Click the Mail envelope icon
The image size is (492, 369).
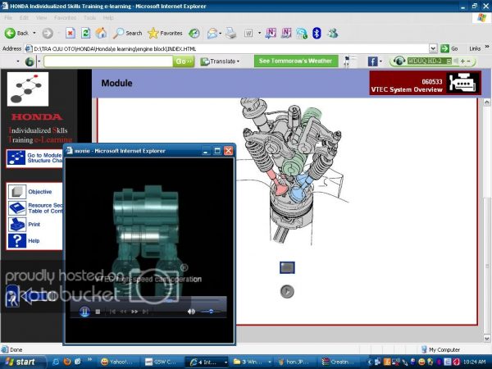coord(212,33)
